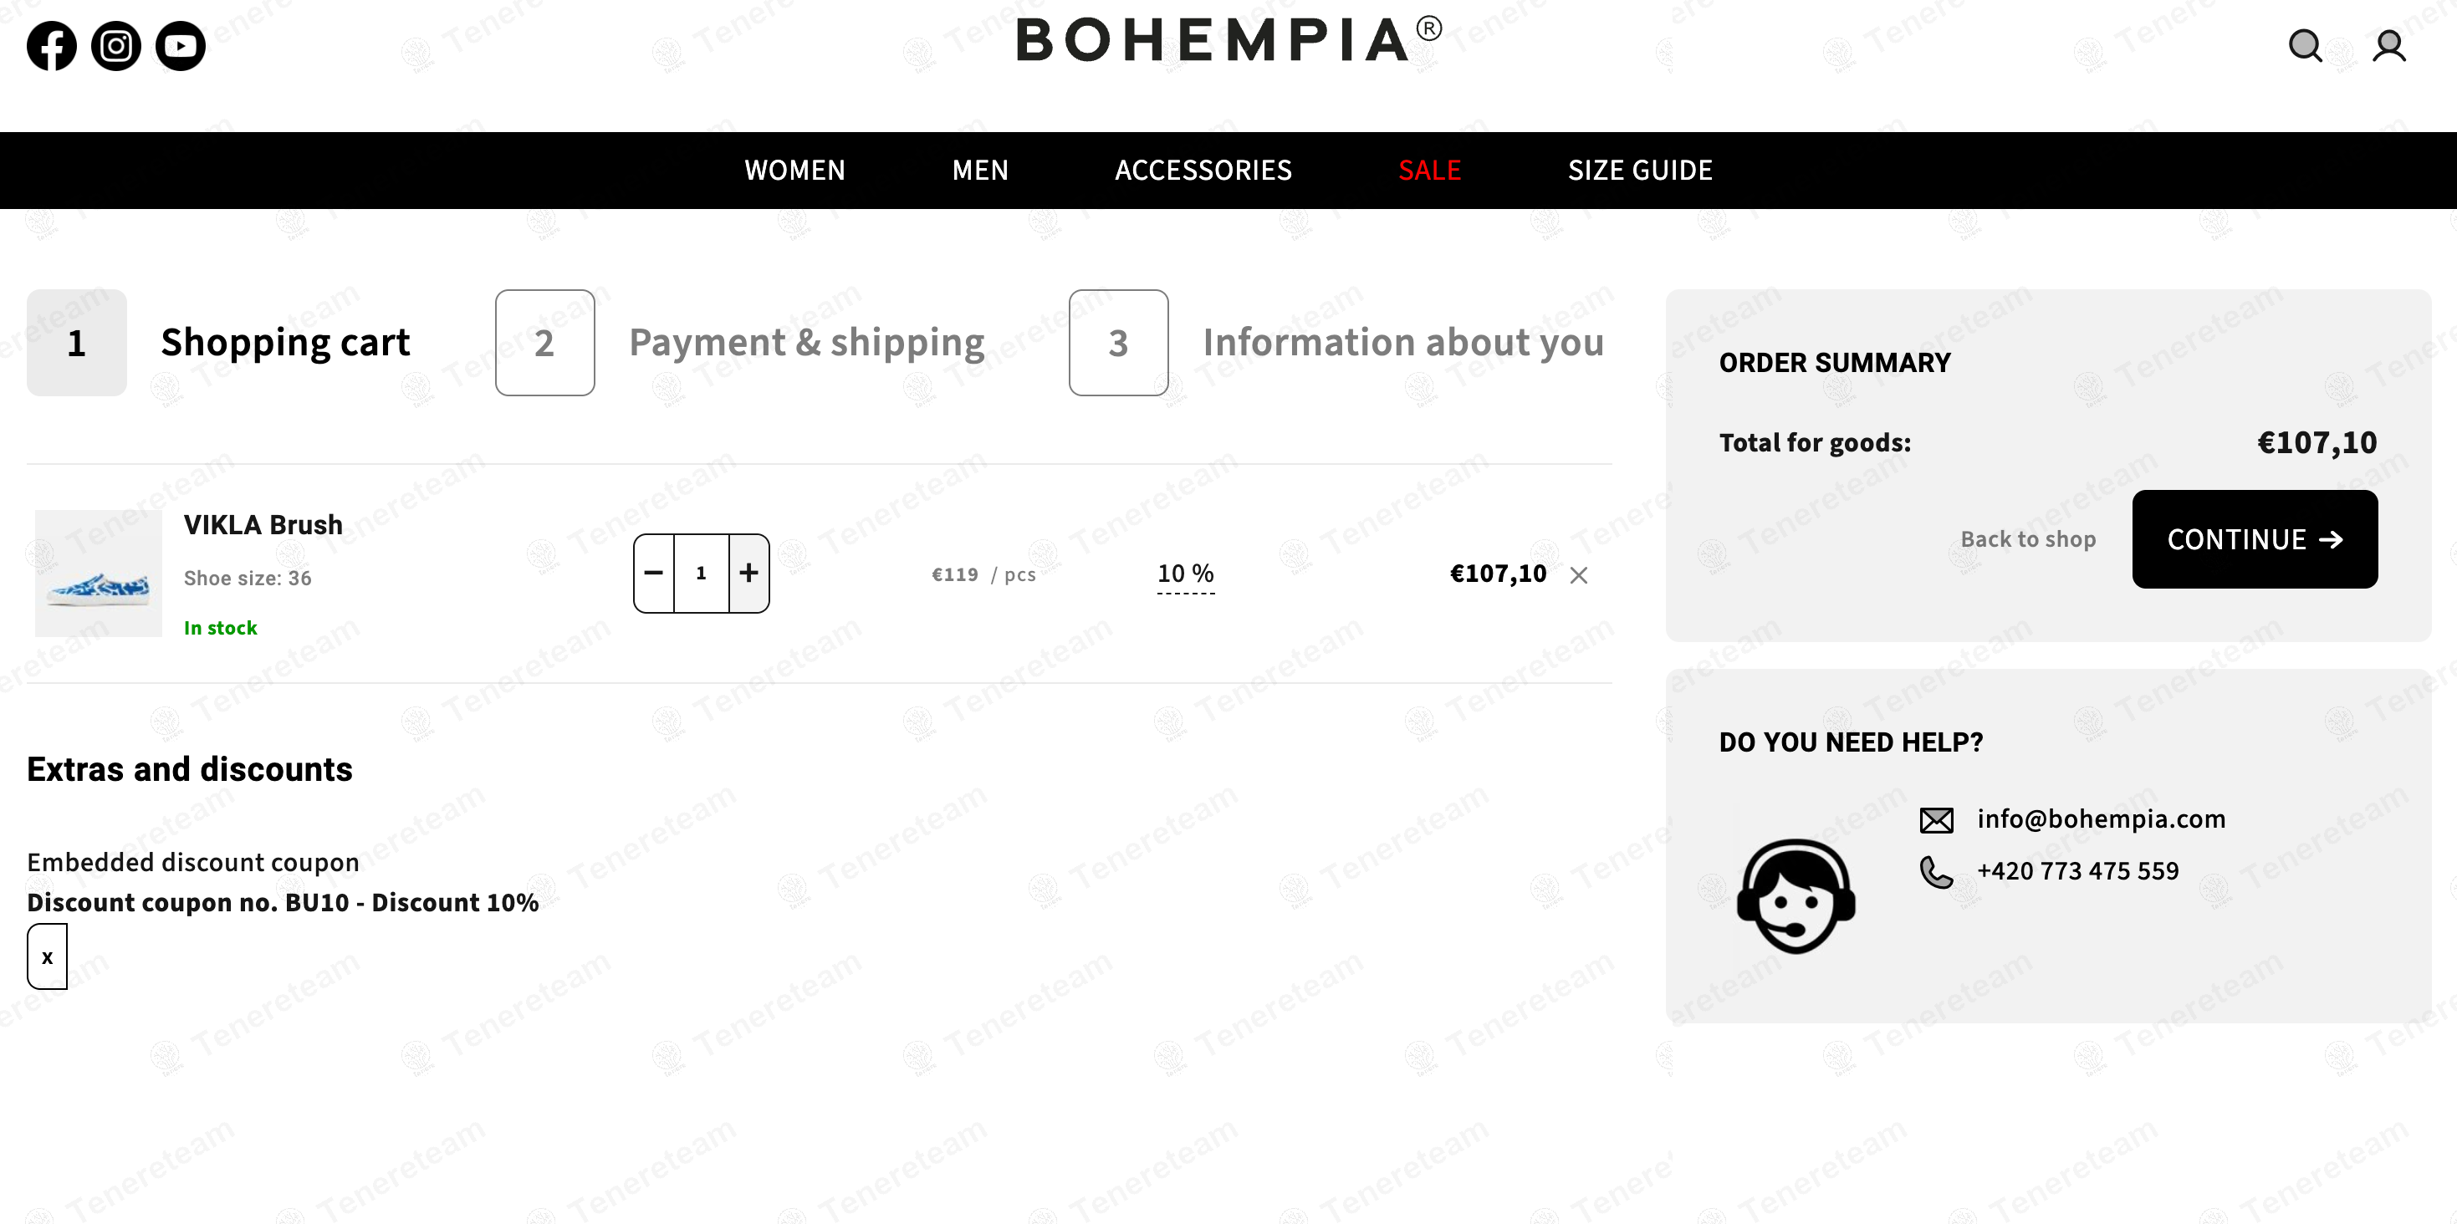
Task: Follow the Back to shop link
Action: click(x=2028, y=539)
